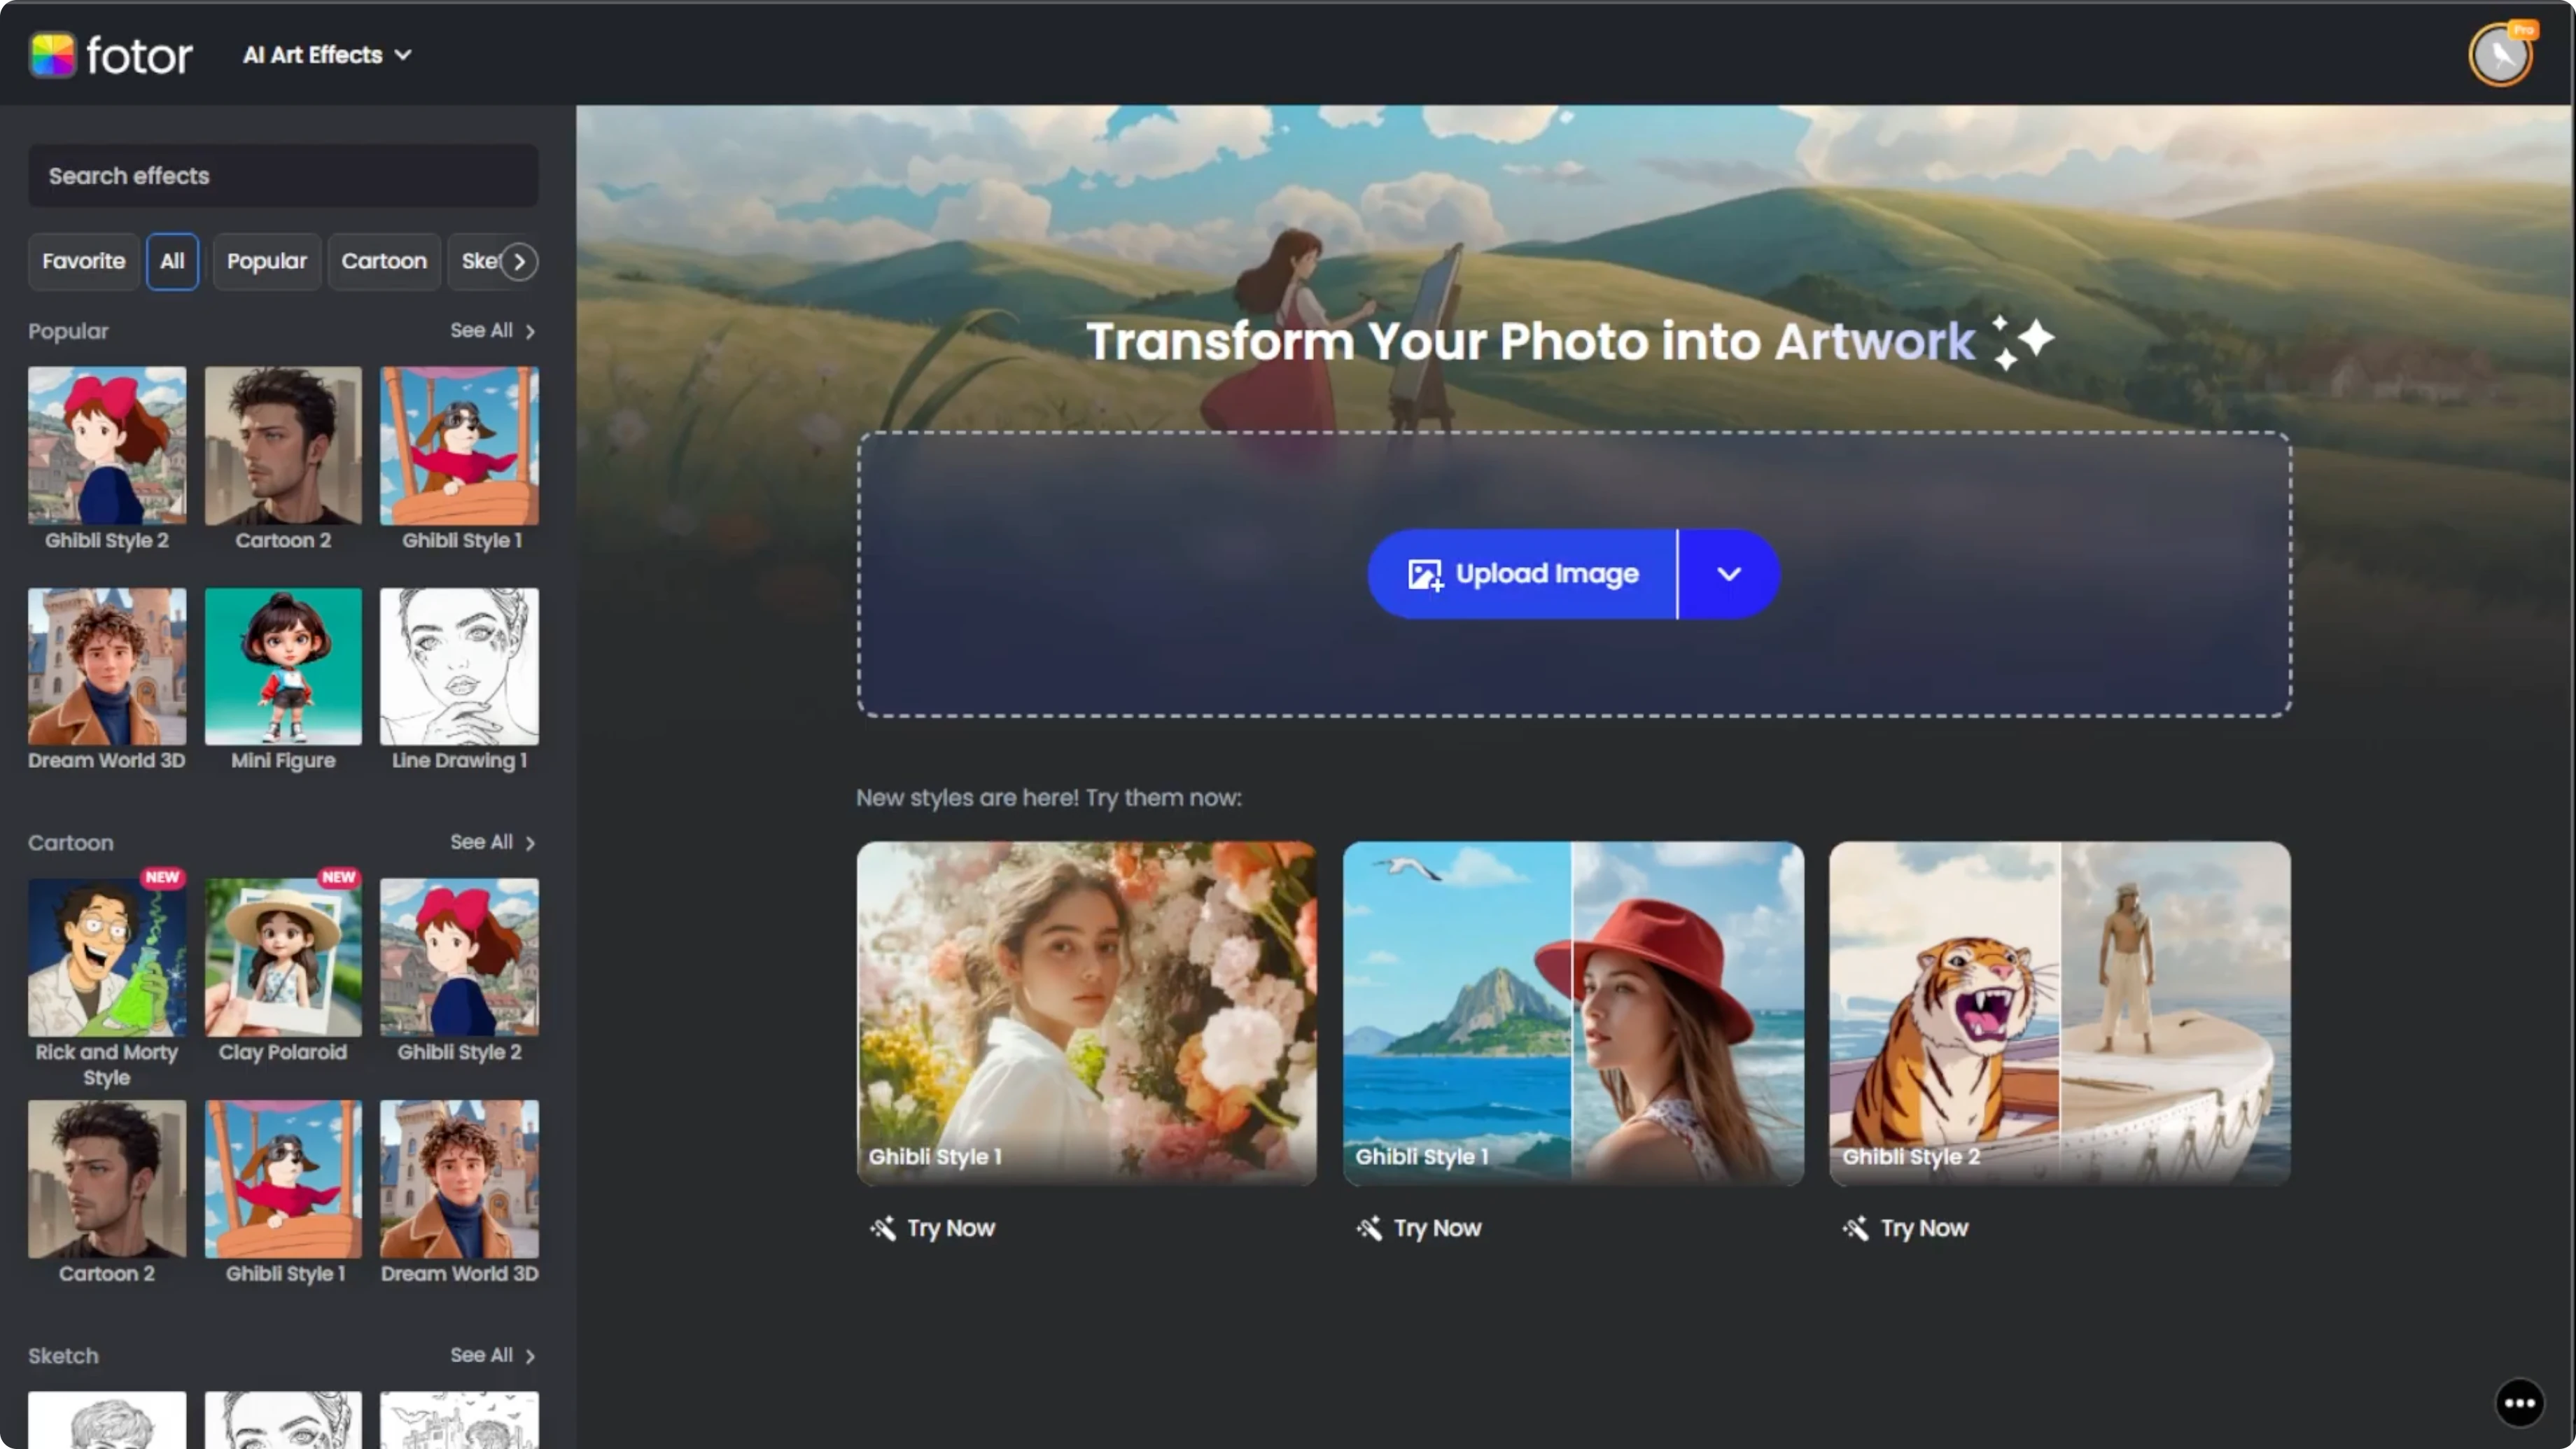This screenshot has width=2576, height=1449.
Task: Open the red hat Ghibli Style 1 sample
Action: coord(1573,1013)
